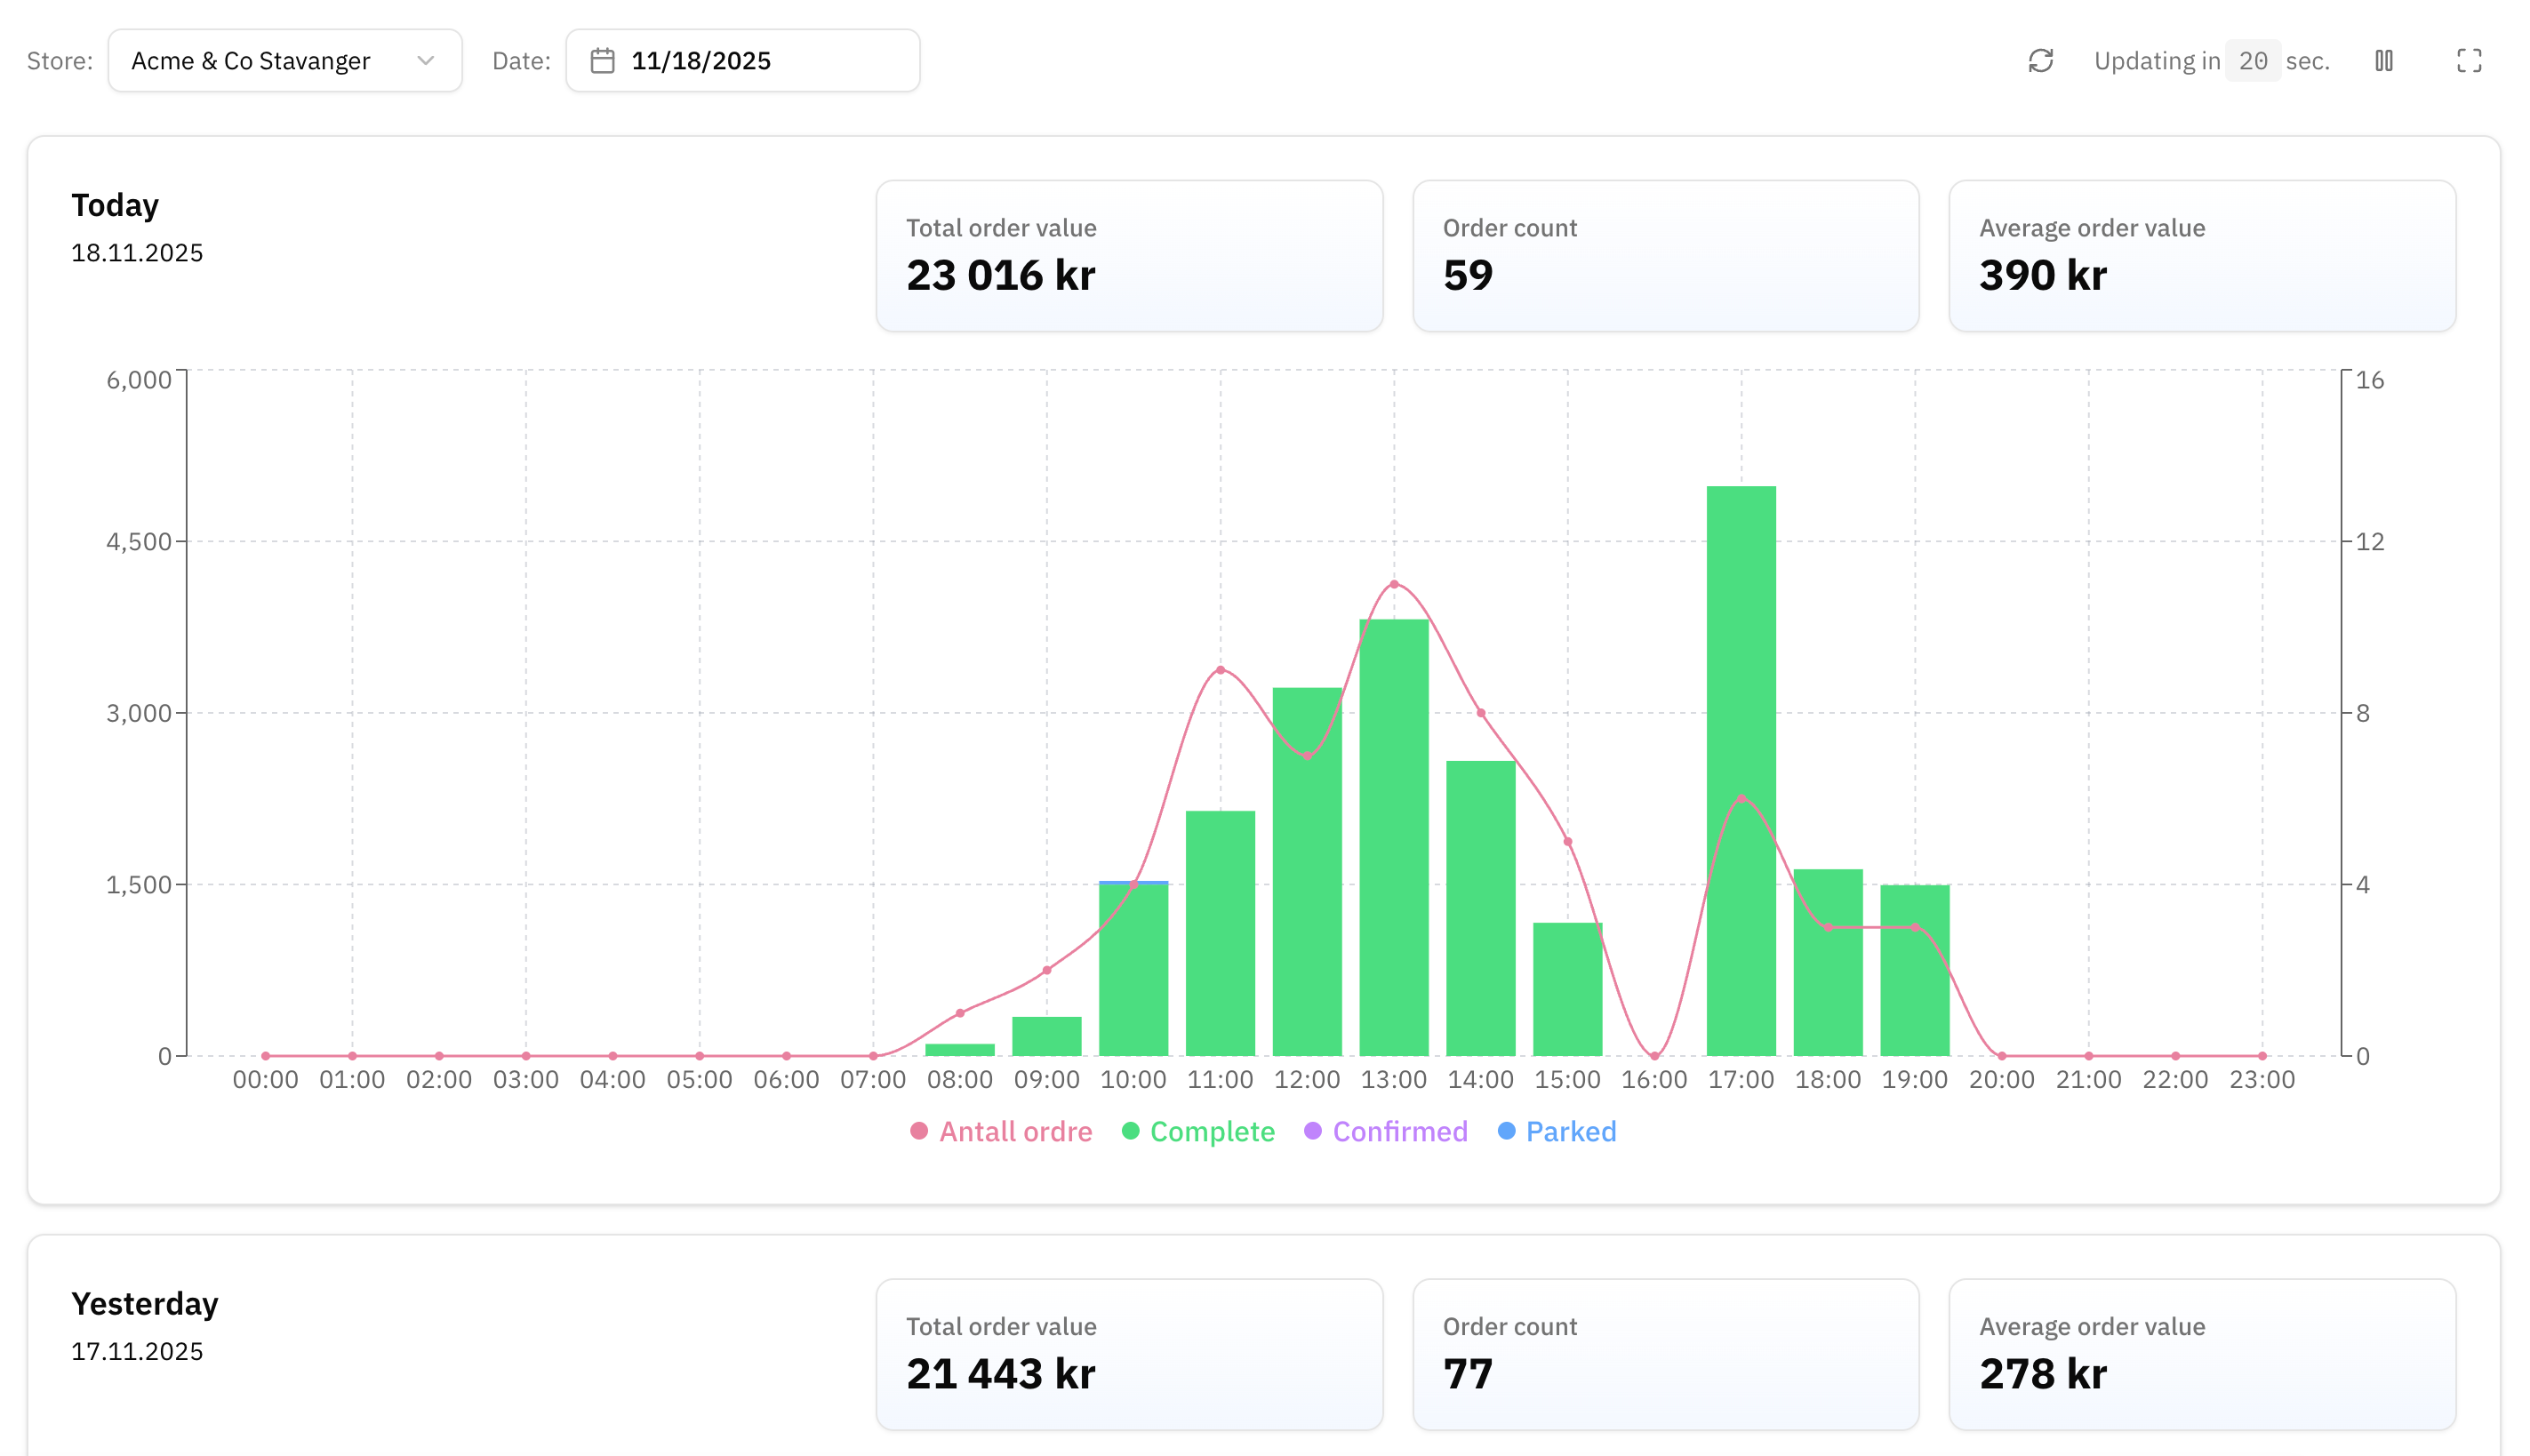
Task: Click yesterday's Order count card showing 77
Action: tap(1665, 1353)
